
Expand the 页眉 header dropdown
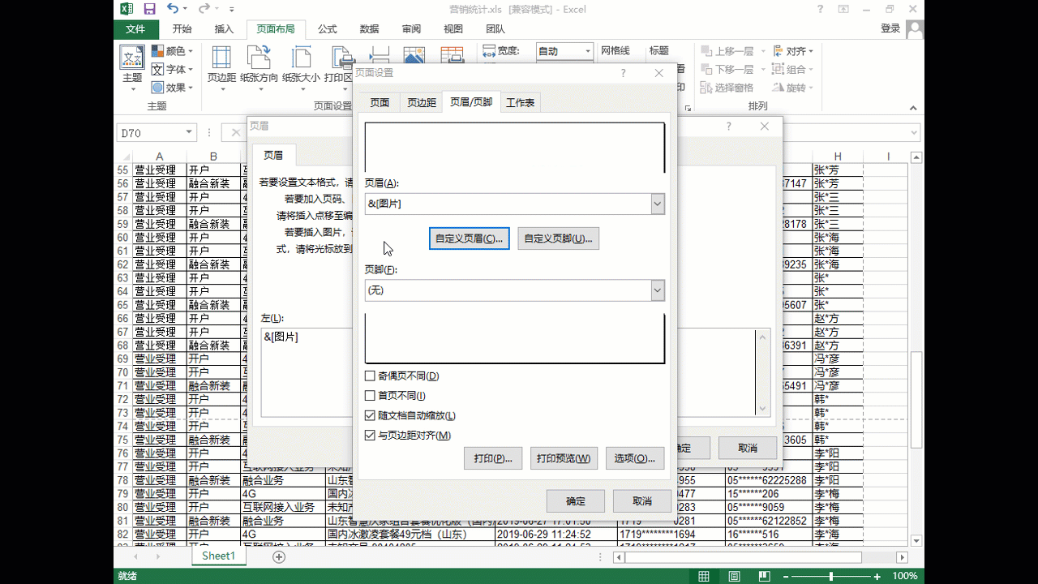pos(658,204)
